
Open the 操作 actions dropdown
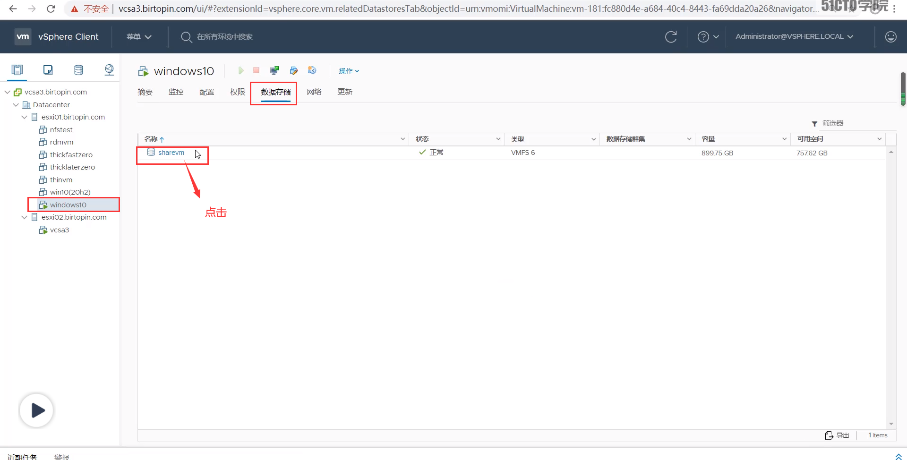tap(349, 71)
